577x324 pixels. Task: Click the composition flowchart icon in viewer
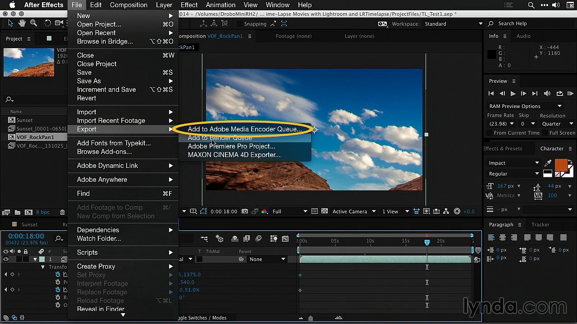(x=446, y=211)
